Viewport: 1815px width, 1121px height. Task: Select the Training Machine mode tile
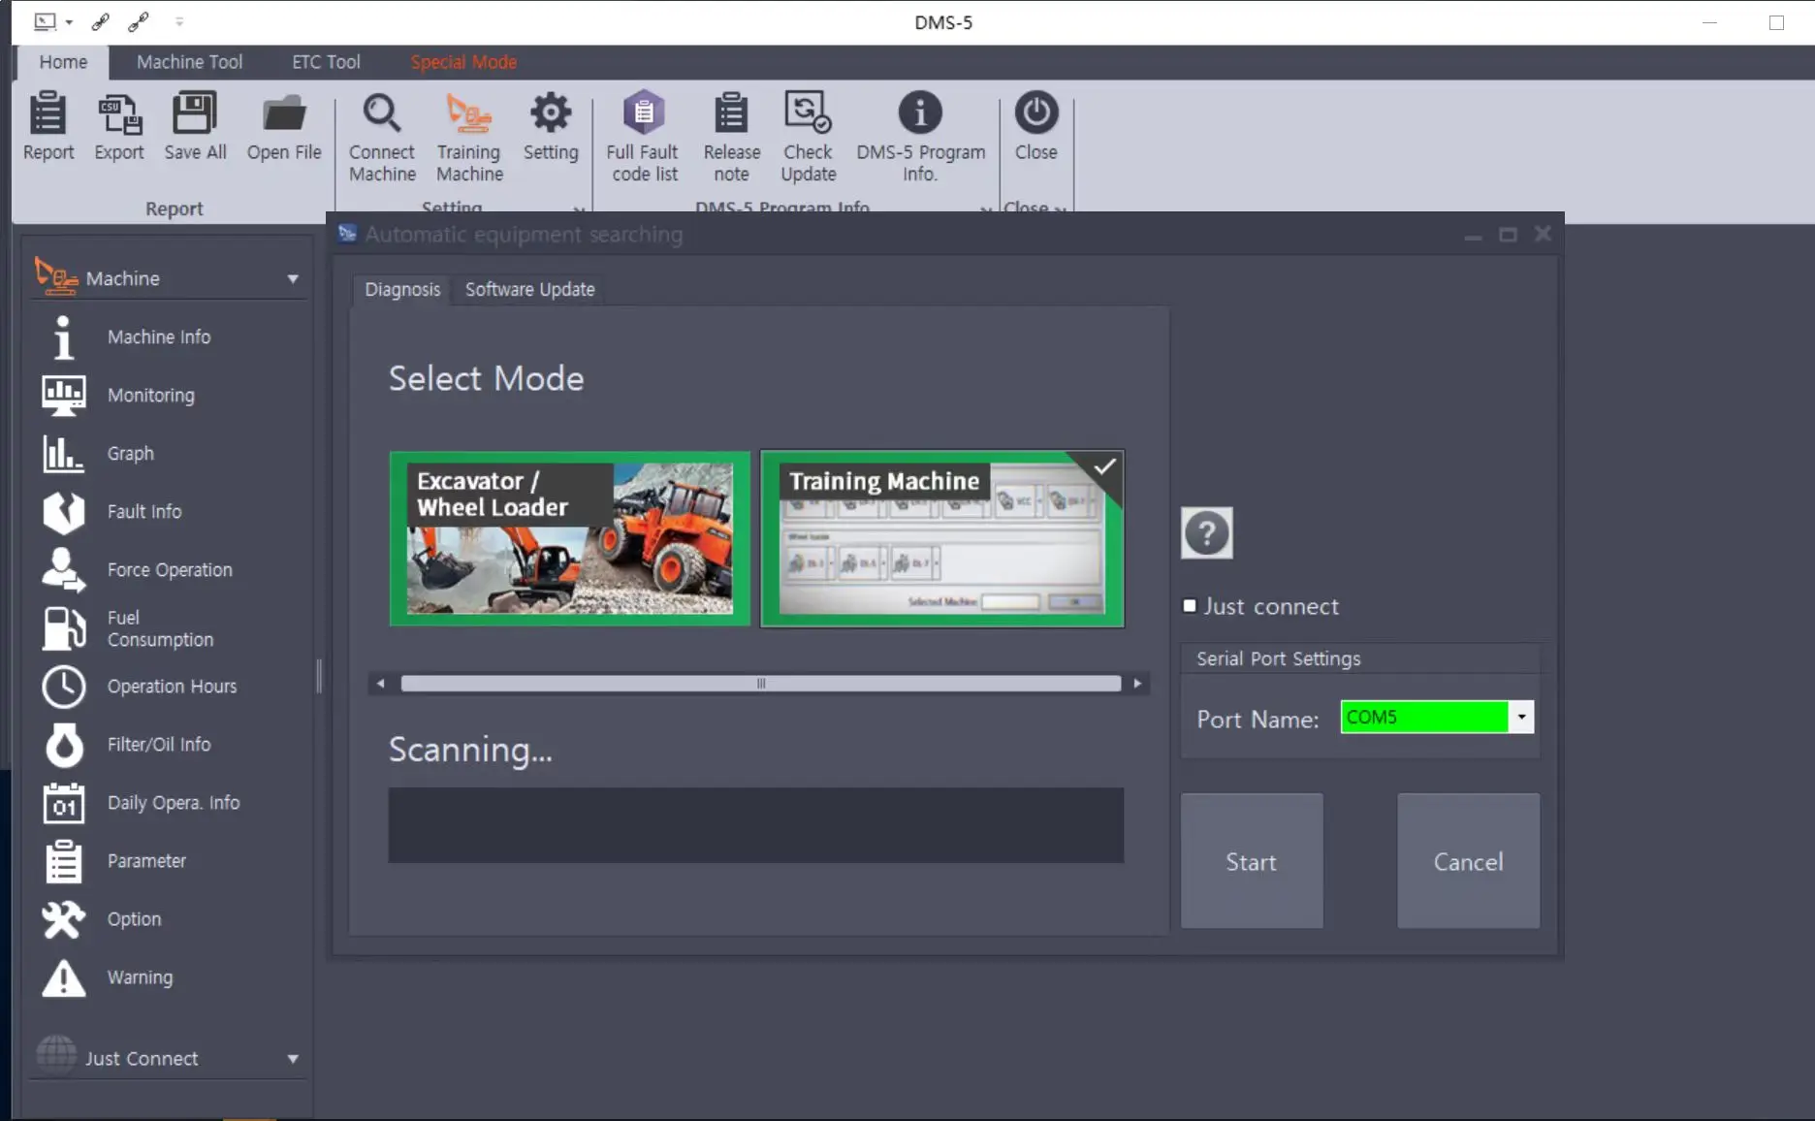(941, 539)
